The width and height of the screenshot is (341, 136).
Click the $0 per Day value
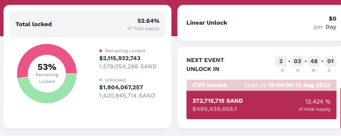coord(332,19)
